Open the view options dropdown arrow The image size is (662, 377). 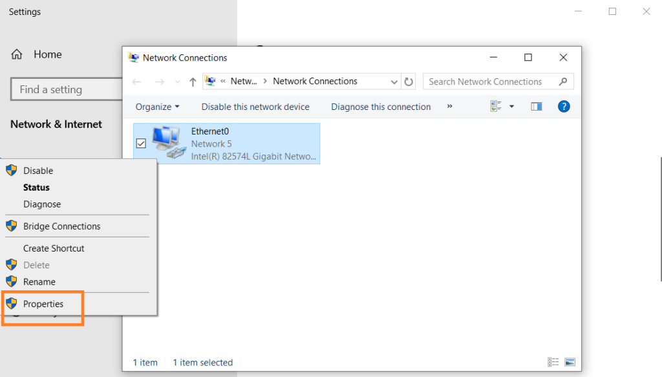pos(512,107)
